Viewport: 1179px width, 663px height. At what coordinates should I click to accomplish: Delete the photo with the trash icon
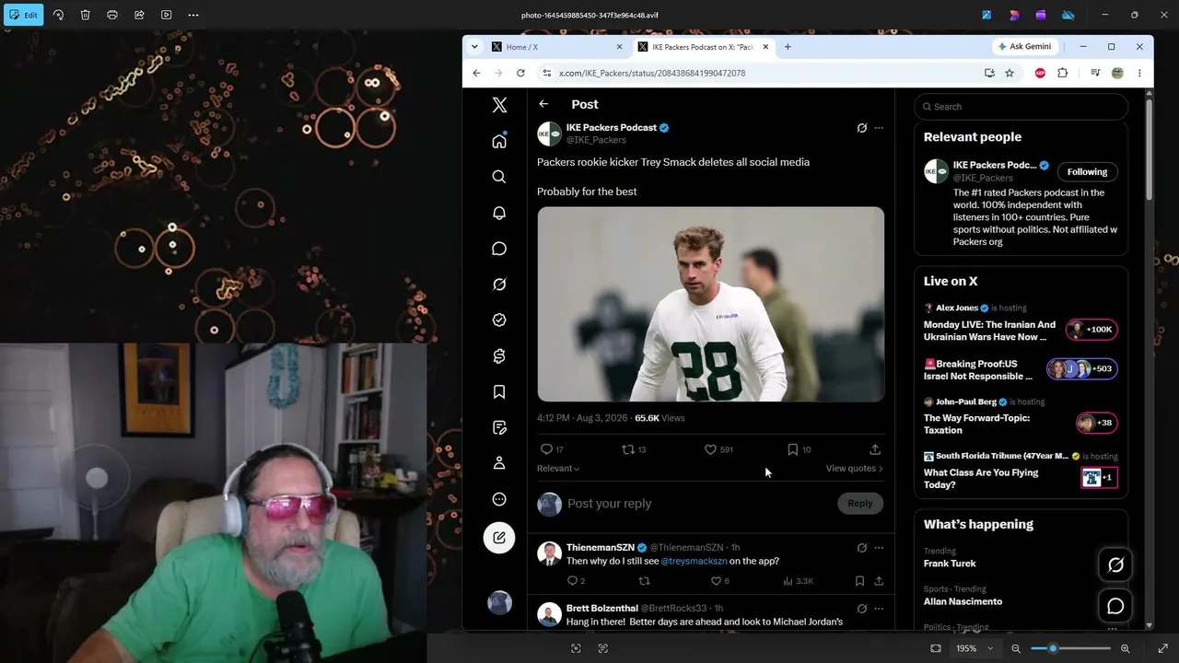(85, 15)
